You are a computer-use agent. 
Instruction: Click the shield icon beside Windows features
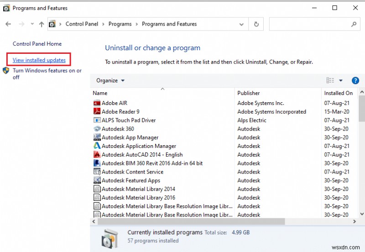6,71
